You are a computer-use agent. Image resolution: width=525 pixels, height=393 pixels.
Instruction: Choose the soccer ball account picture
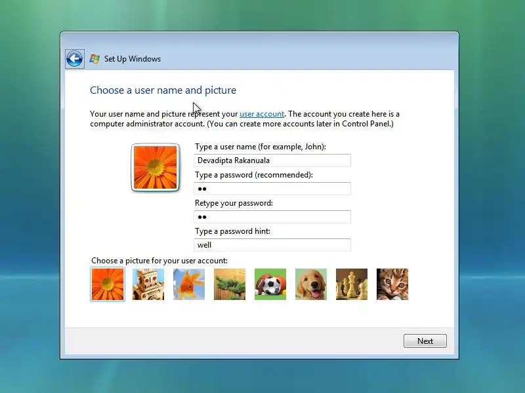click(270, 284)
